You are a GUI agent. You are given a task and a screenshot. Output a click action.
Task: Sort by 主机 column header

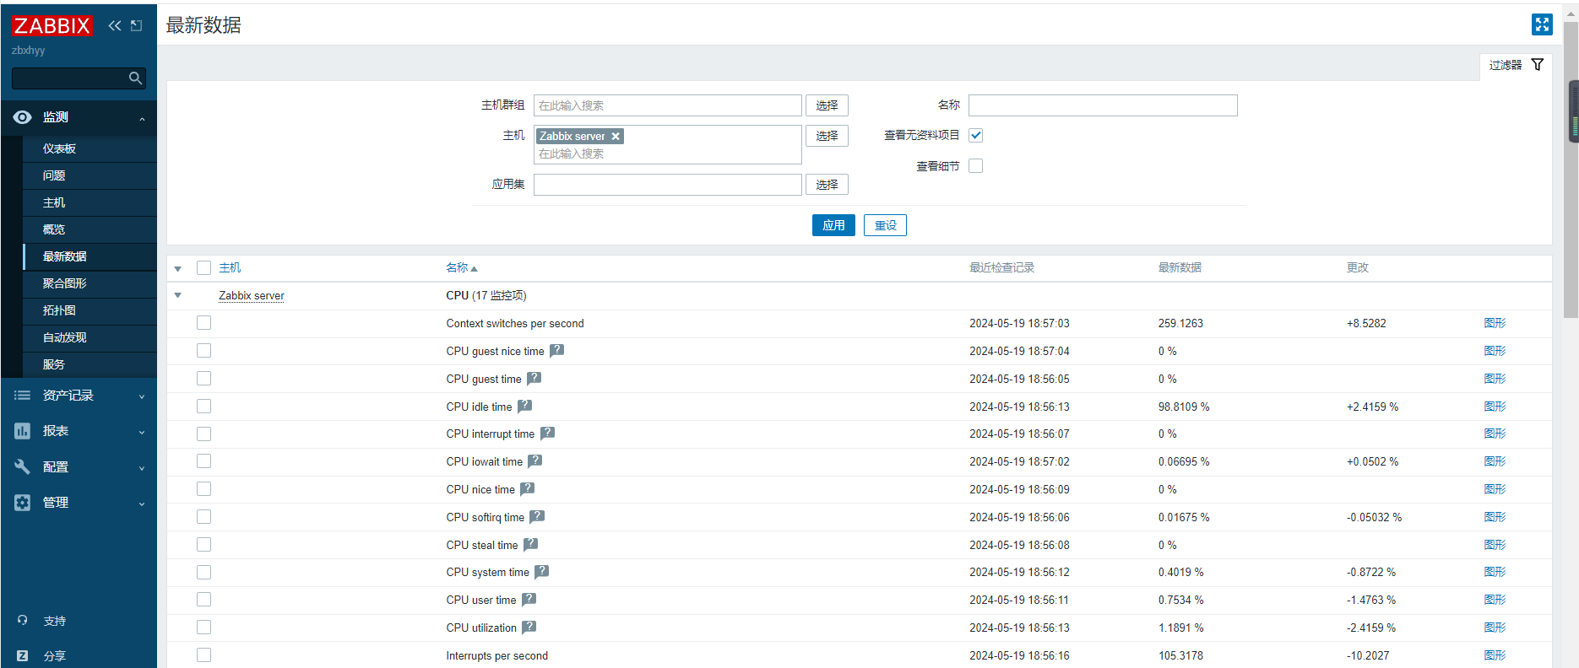coord(230,267)
